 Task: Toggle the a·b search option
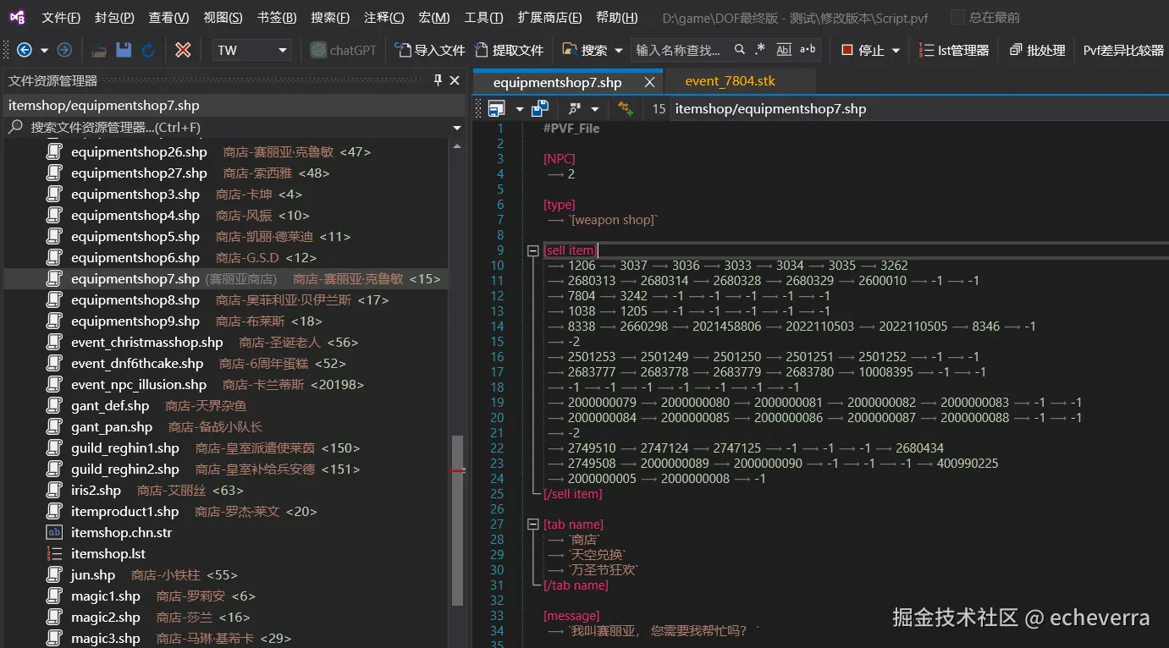pyautogui.click(x=808, y=50)
